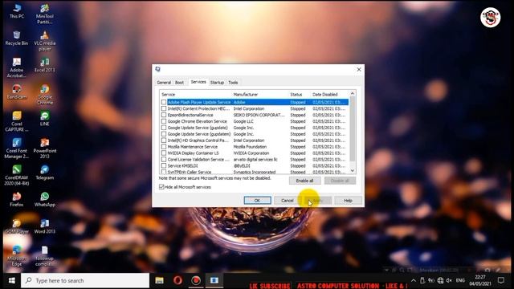Open File Explorer from the taskbar

159,280
